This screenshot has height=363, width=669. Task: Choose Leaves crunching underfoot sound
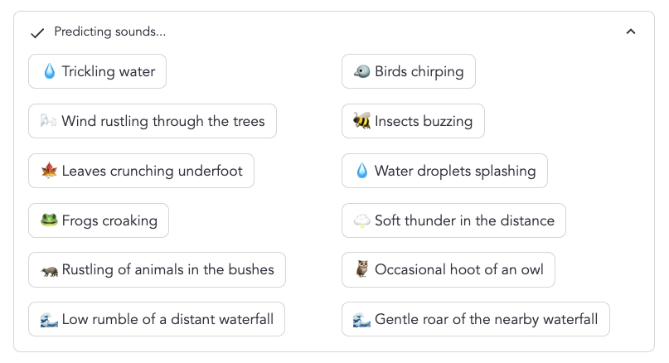(142, 171)
